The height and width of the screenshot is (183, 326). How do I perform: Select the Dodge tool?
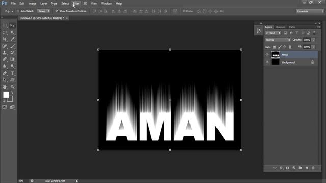(12, 66)
